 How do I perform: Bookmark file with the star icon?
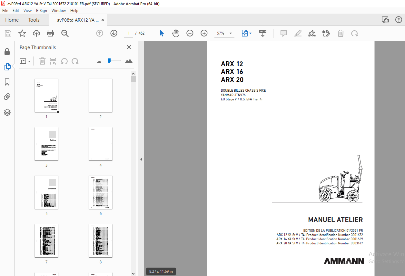[x=22, y=33]
